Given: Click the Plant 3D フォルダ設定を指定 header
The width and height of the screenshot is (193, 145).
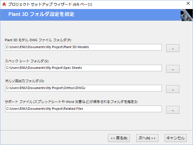Looking at the screenshot, I should 41,14.
